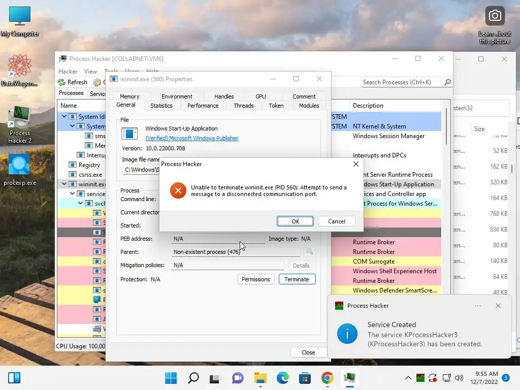Open the Verified Microsoft Windows Publisher link
Image resolution: width=520 pixels, height=390 pixels.
[191, 138]
